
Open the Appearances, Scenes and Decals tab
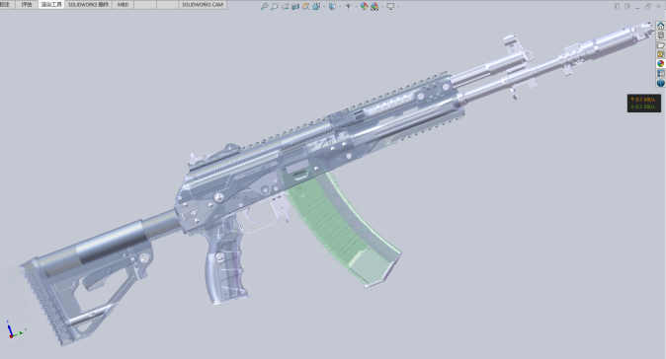pyautogui.click(x=660, y=63)
